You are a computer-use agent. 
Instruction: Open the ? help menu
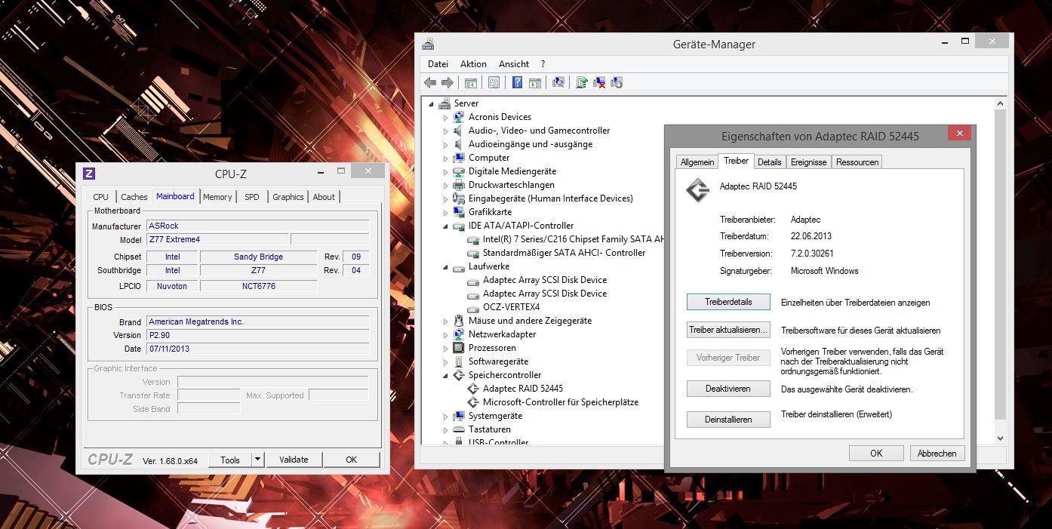pos(543,64)
